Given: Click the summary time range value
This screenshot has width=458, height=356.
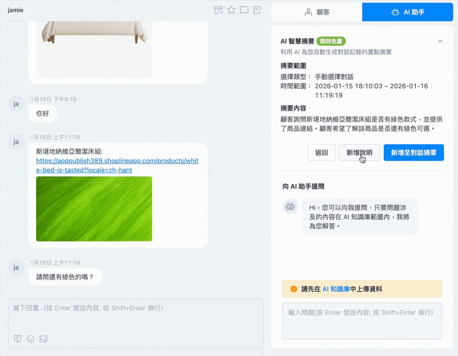Looking at the screenshot, I should point(371,91).
